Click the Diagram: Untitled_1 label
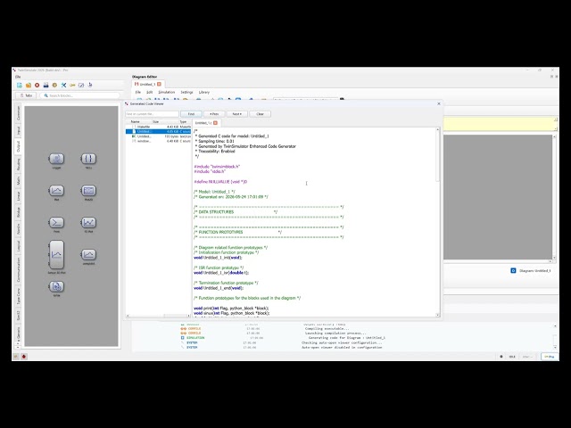Image resolution: width=571 pixels, height=428 pixels. point(535,271)
